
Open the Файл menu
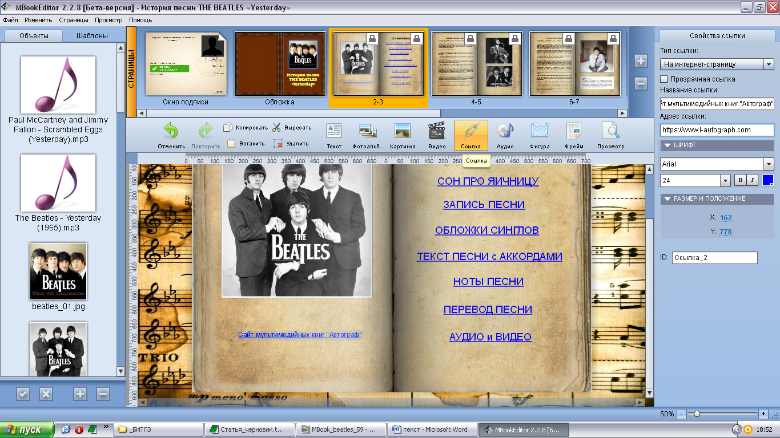point(10,20)
